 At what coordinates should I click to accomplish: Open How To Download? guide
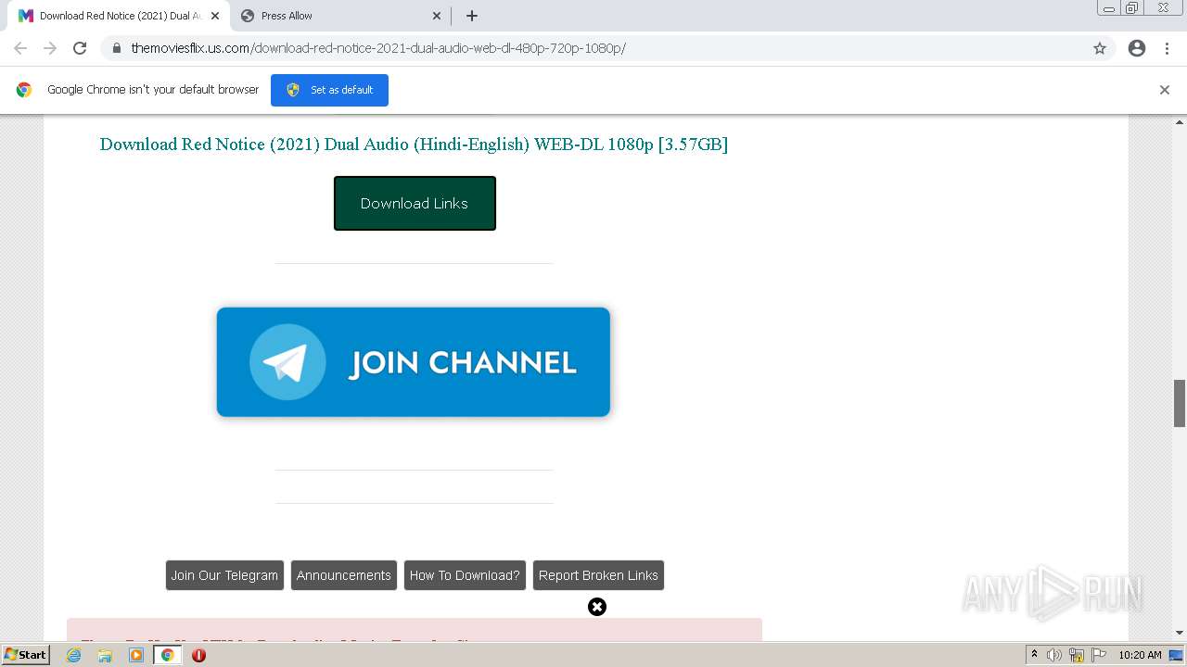pyautogui.click(x=465, y=575)
